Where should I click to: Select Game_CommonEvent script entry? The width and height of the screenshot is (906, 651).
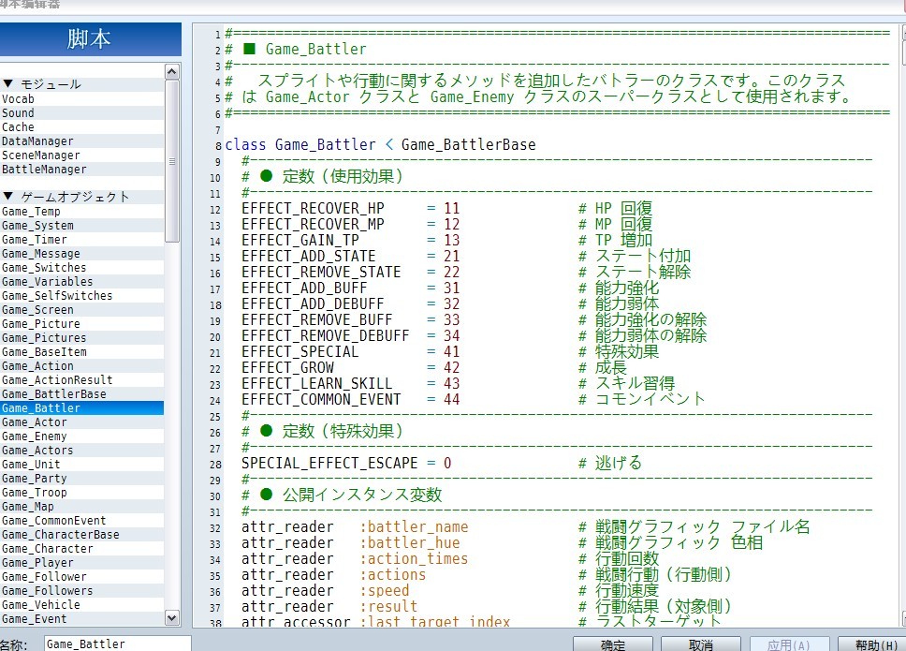click(82, 521)
